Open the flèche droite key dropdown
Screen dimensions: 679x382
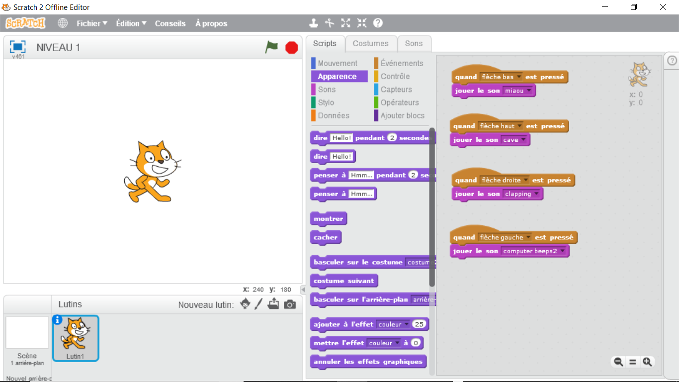(505, 180)
